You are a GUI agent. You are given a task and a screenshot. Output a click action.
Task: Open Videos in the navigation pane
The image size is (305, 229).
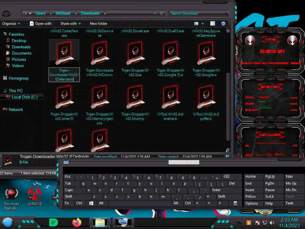[x=18, y=66]
